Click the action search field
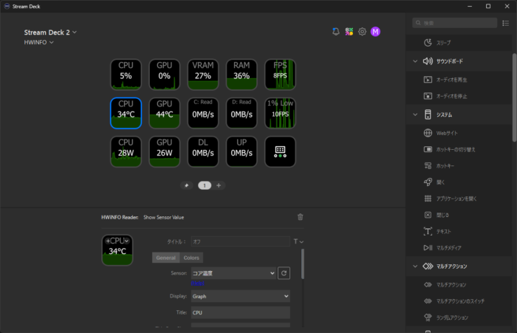 pyautogui.click(x=455, y=23)
